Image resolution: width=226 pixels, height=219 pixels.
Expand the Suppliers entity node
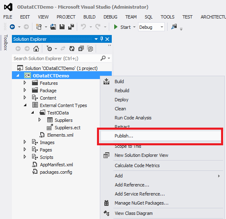click(x=39, y=120)
